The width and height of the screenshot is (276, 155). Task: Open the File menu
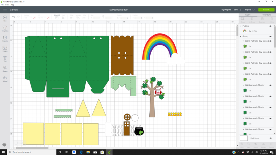2,5
